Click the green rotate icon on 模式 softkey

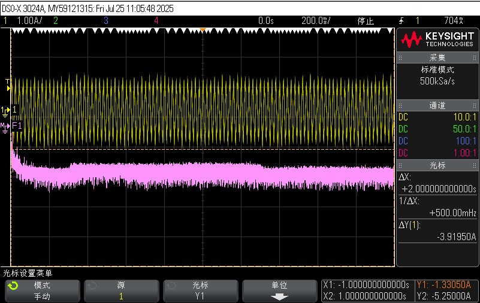13,286
